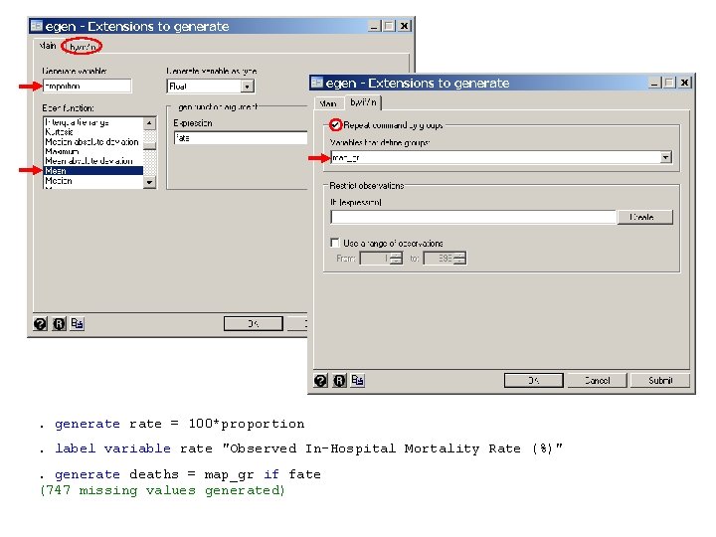This screenshot has height=537, width=716.
Task: Click the Generate variable field containing proportion
Action: pyautogui.click(x=87, y=86)
